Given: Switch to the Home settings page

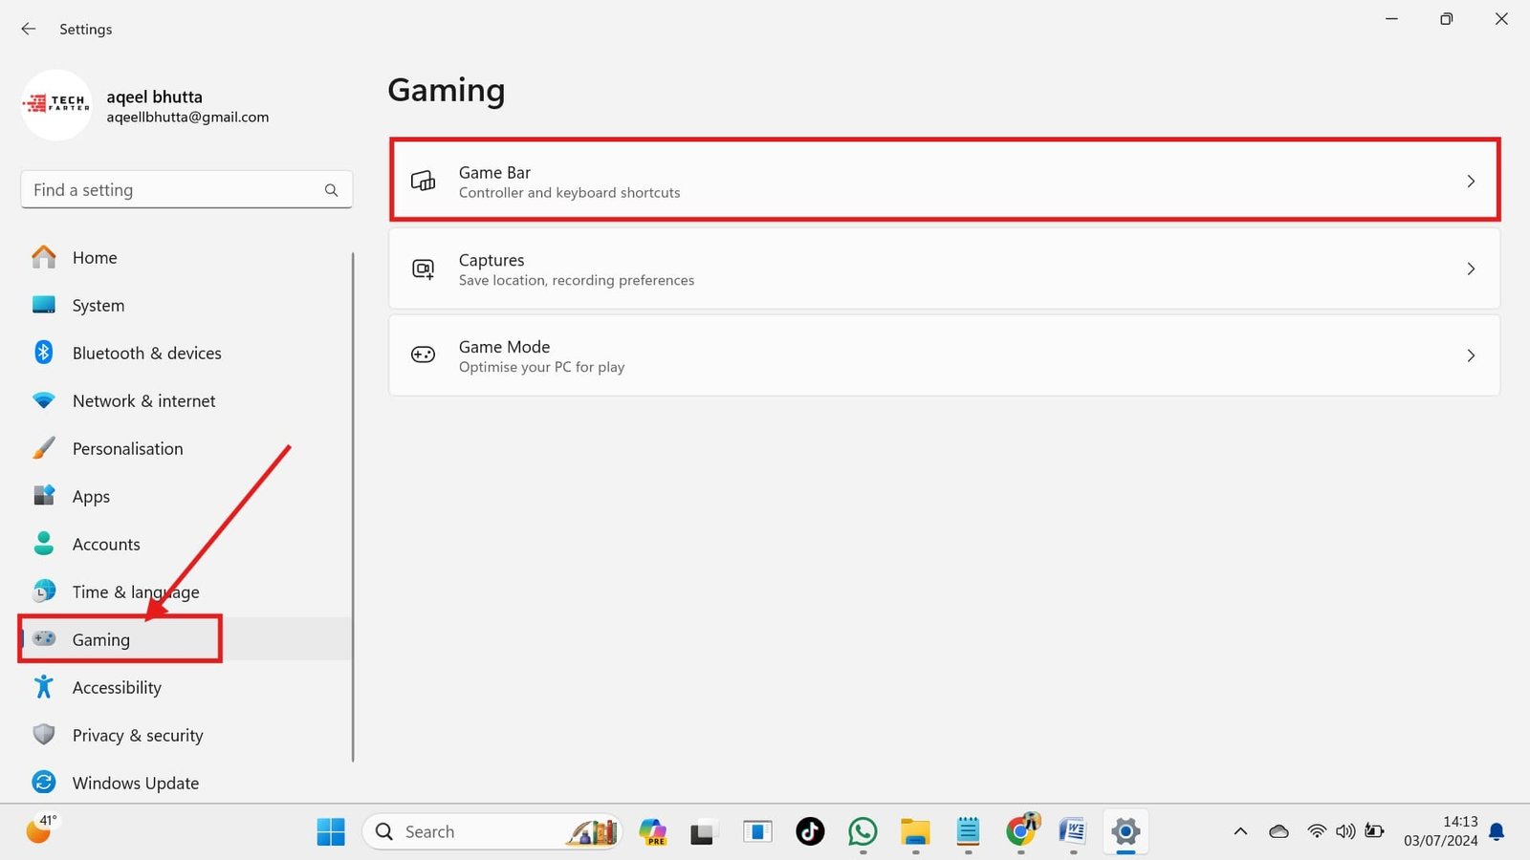Looking at the screenshot, I should point(95,257).
